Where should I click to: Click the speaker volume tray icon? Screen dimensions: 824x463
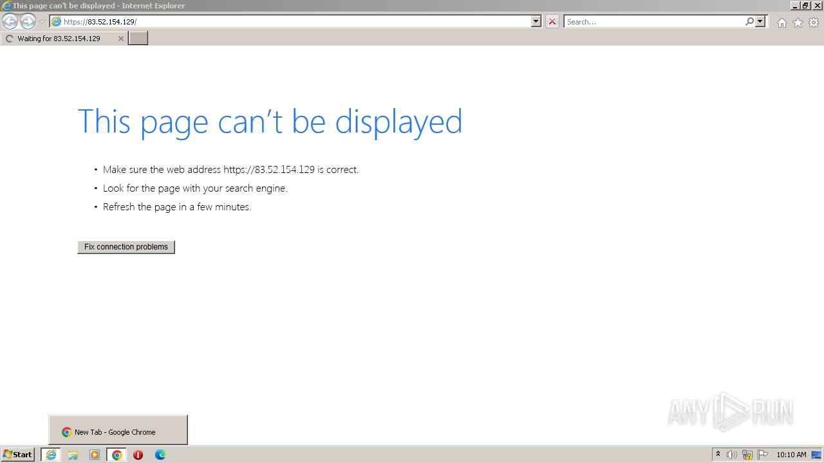tap(732, 455)
